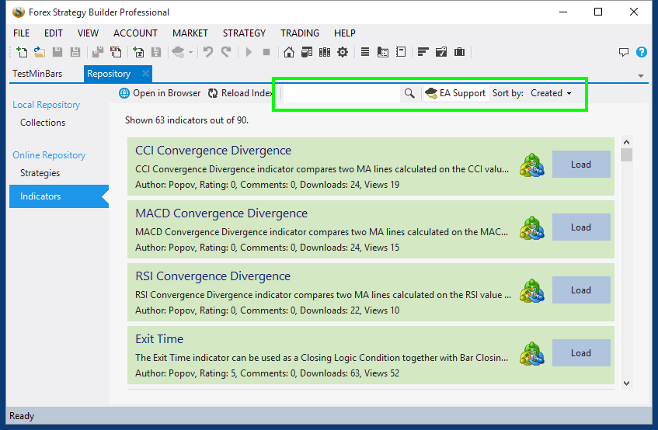Expand the tab list dropdown arrow
The height and width of the screenshot is (430, 658).
point(641,75)
